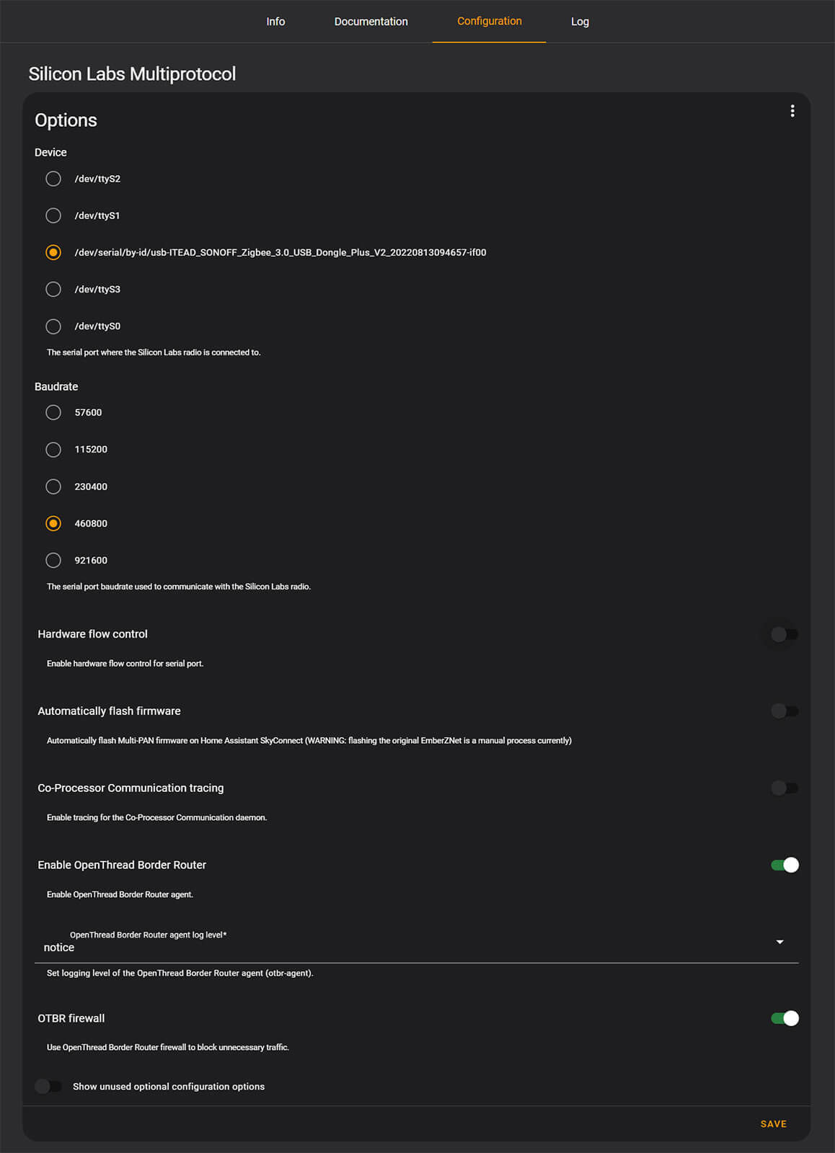The width and height of the screenshot is (835, 1153).
Task: Choose the 921600 baudrate option
Action: (x=53, y=560)
